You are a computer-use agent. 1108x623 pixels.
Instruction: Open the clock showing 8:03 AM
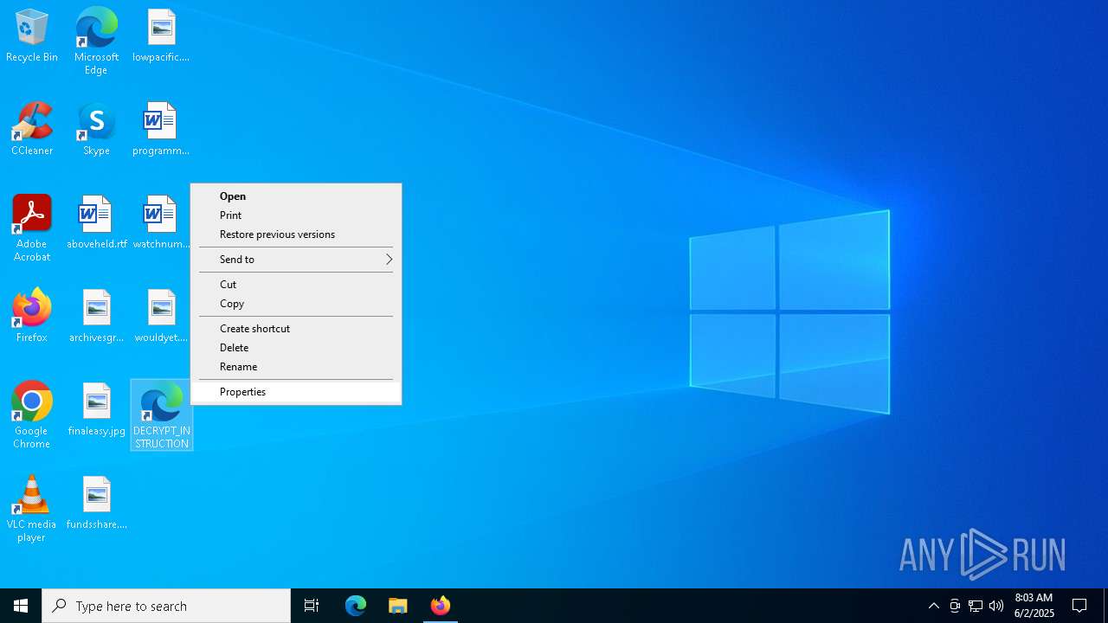1034,606
